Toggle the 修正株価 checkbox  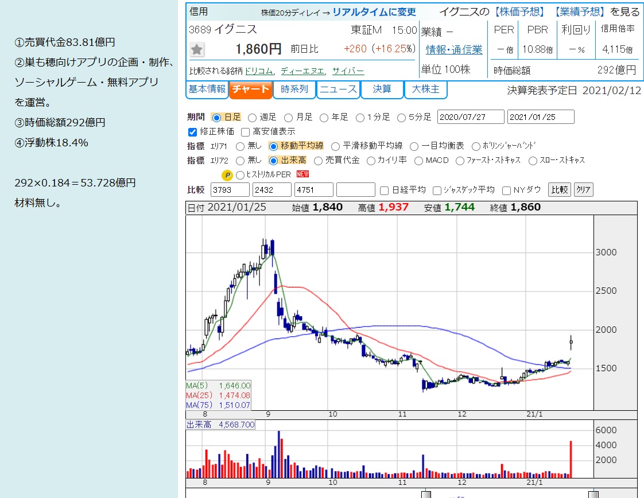coord(193,132)
